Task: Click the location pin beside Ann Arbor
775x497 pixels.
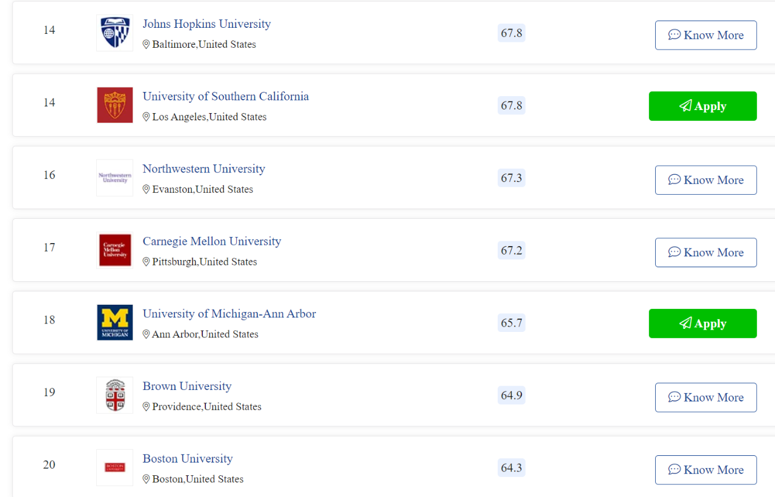Action: tap(146, 334)
